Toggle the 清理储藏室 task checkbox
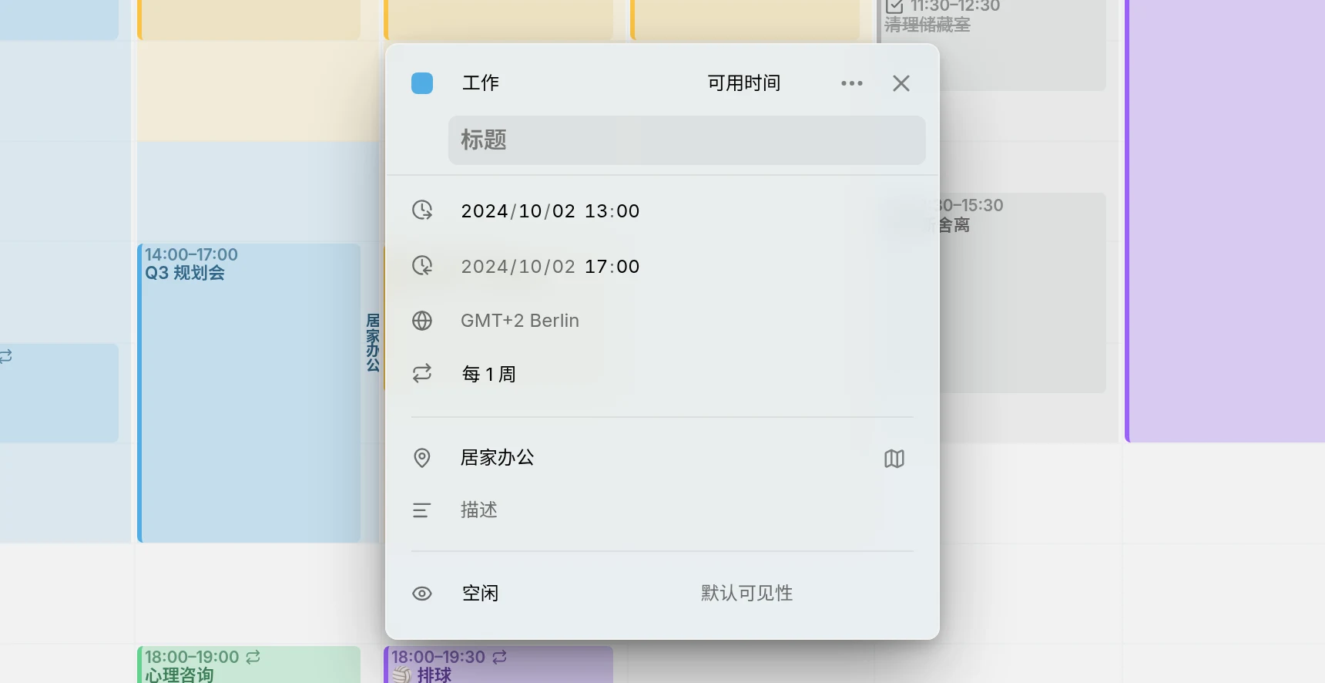1325x683 pixels. pyautogui.click(x=894, y=6)
